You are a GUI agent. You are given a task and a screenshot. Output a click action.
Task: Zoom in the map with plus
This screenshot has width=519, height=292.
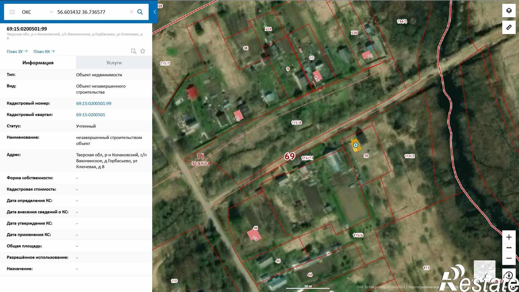pos(509,237)
